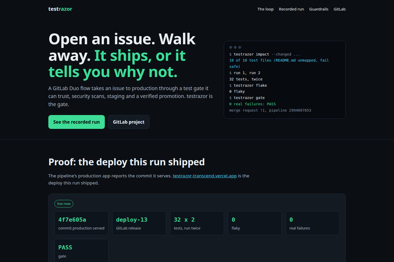This screenshot has width=394, height=262.
Task: Click the PASS gate card
Action: pos(81,251)
